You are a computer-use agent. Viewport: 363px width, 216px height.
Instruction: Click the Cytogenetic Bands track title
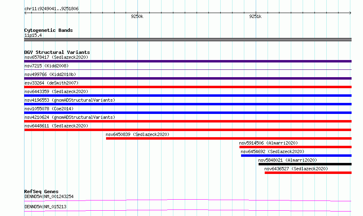(x=49, y=30)
